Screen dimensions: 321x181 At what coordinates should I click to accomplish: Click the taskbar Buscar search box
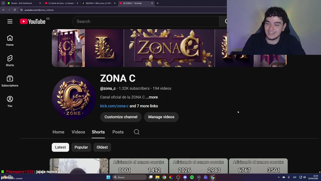coord(129,177)
